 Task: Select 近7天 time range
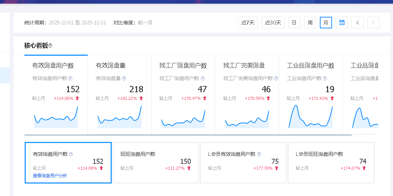tap(248, 22)
